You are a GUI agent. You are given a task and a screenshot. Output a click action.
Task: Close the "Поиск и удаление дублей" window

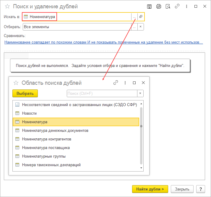(205, 6)
